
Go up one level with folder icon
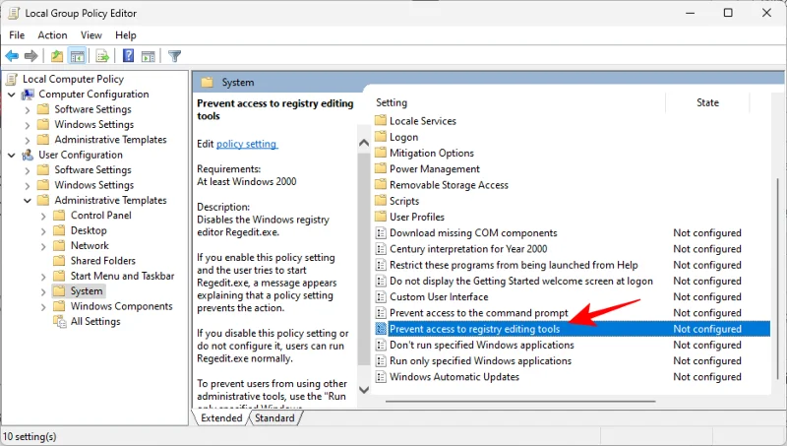point(57,56)
